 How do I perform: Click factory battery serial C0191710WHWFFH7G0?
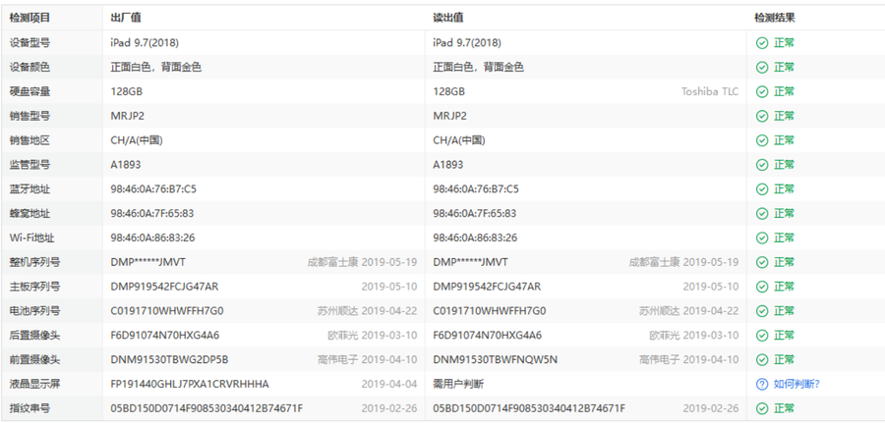(x=167, y=311)
